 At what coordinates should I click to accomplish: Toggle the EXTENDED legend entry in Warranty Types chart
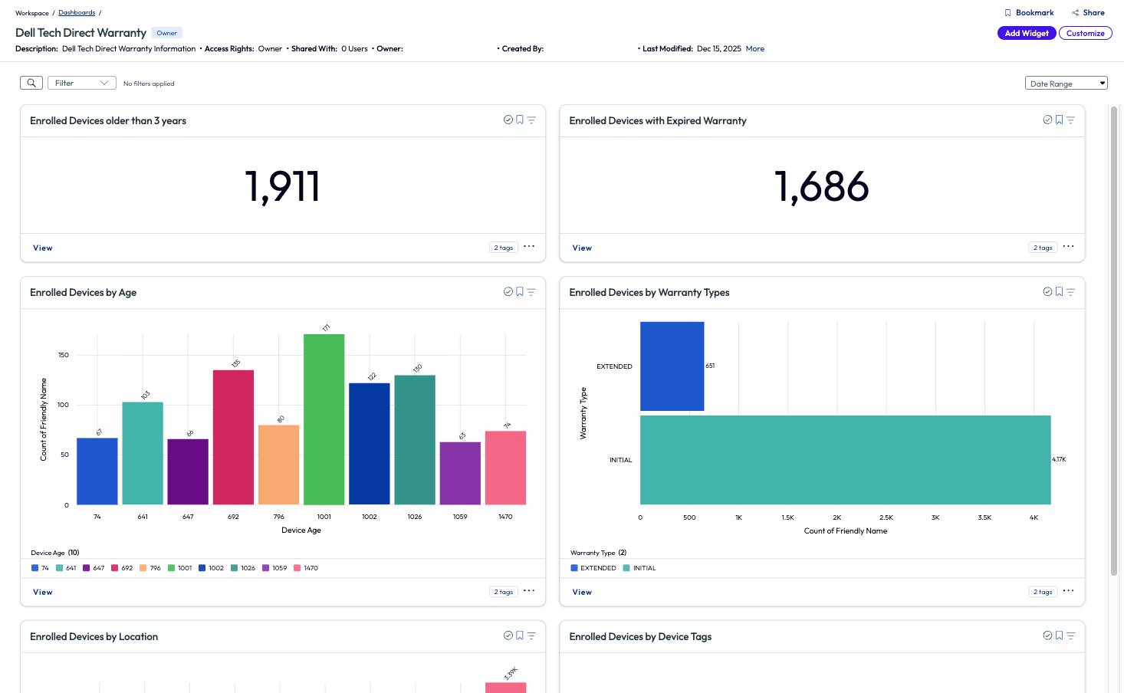593,567
